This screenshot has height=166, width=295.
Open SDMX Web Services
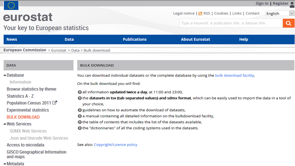28,131
